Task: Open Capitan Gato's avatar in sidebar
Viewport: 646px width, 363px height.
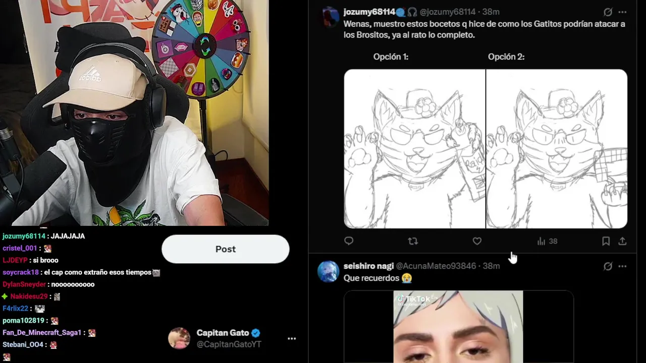Action: pyautogui.click(x=179, y=338)
